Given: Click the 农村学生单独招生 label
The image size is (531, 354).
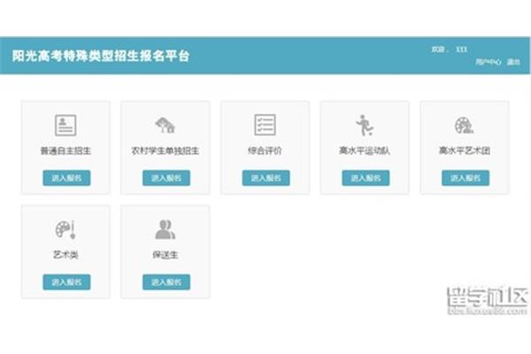Looking at the screenshot, I should [165, 150].
